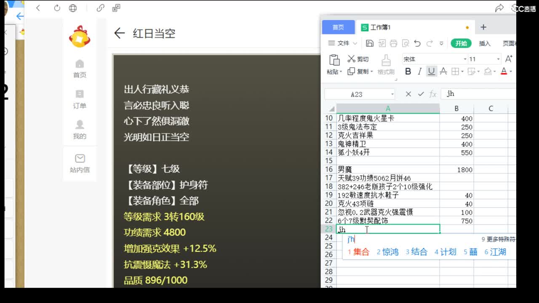Select the 江湖 IME candidate
This screenshot has width=539, height=303.
499,252
